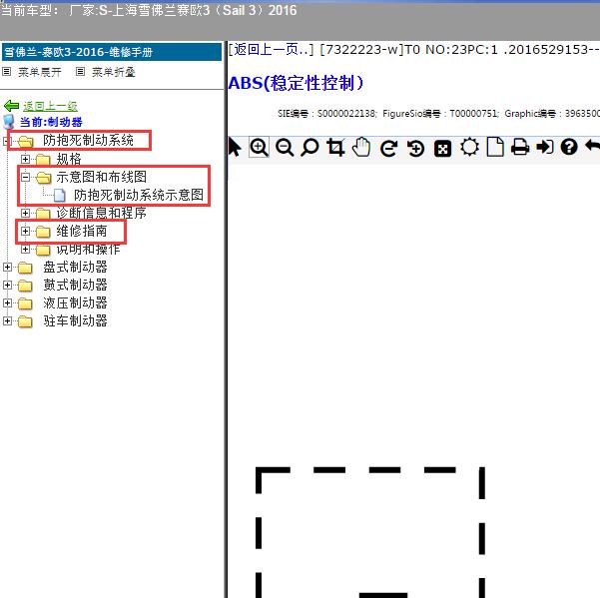Expand the 鼓式制动器 node
The image size is (600, 598).
(x=7, y=286)
